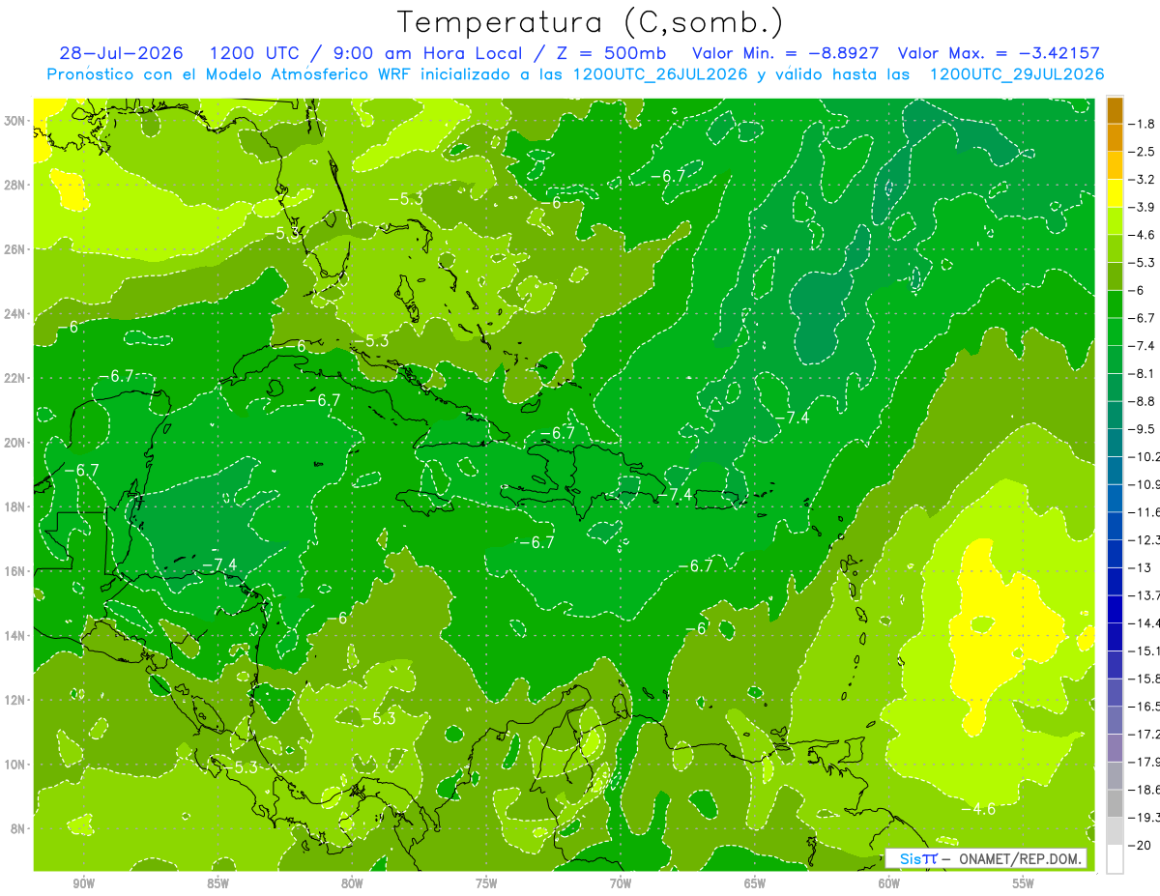Click the colorbar label '-17.2'
The image size is (1160, 896).
click(x=1145, y=734)
